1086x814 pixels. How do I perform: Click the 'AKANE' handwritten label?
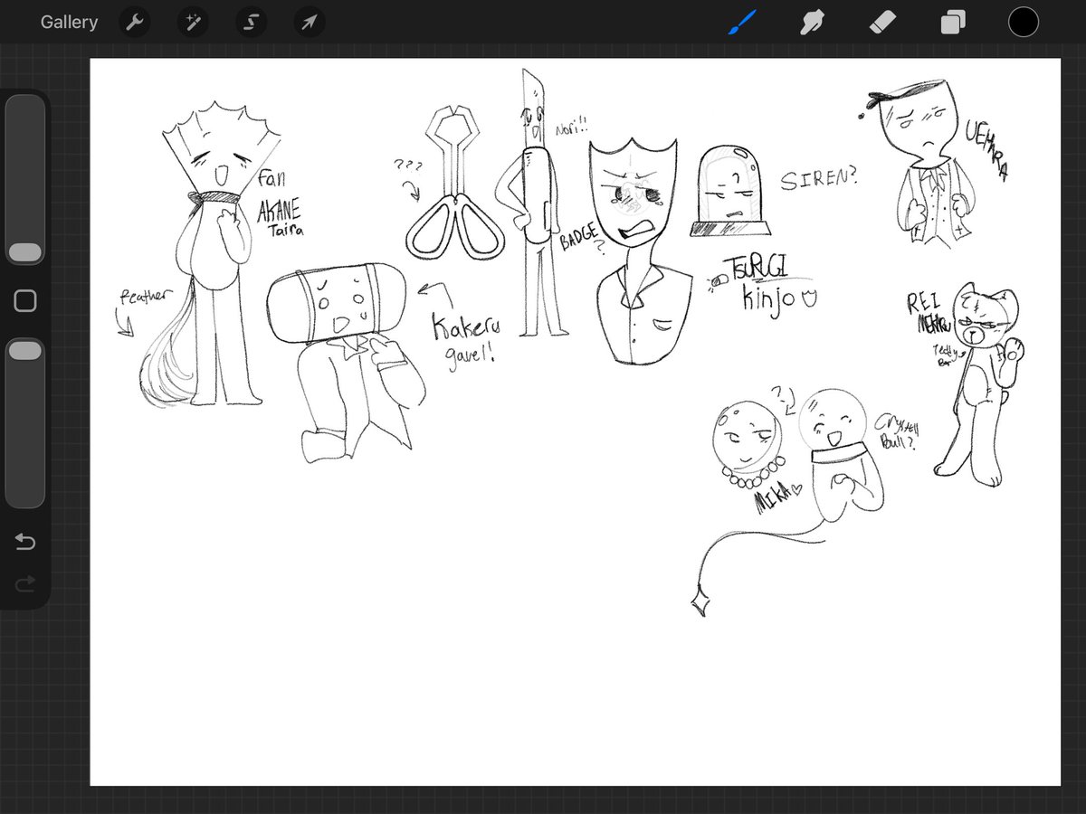point(278,211)
